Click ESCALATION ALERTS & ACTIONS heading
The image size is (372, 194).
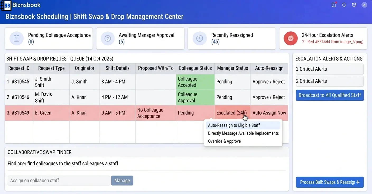point(329,59)
